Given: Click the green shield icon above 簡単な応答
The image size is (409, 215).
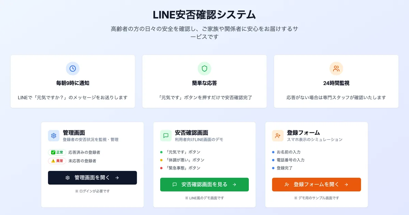Looking at the screenshot, I should pyautogui.click(x=204, y=69).
